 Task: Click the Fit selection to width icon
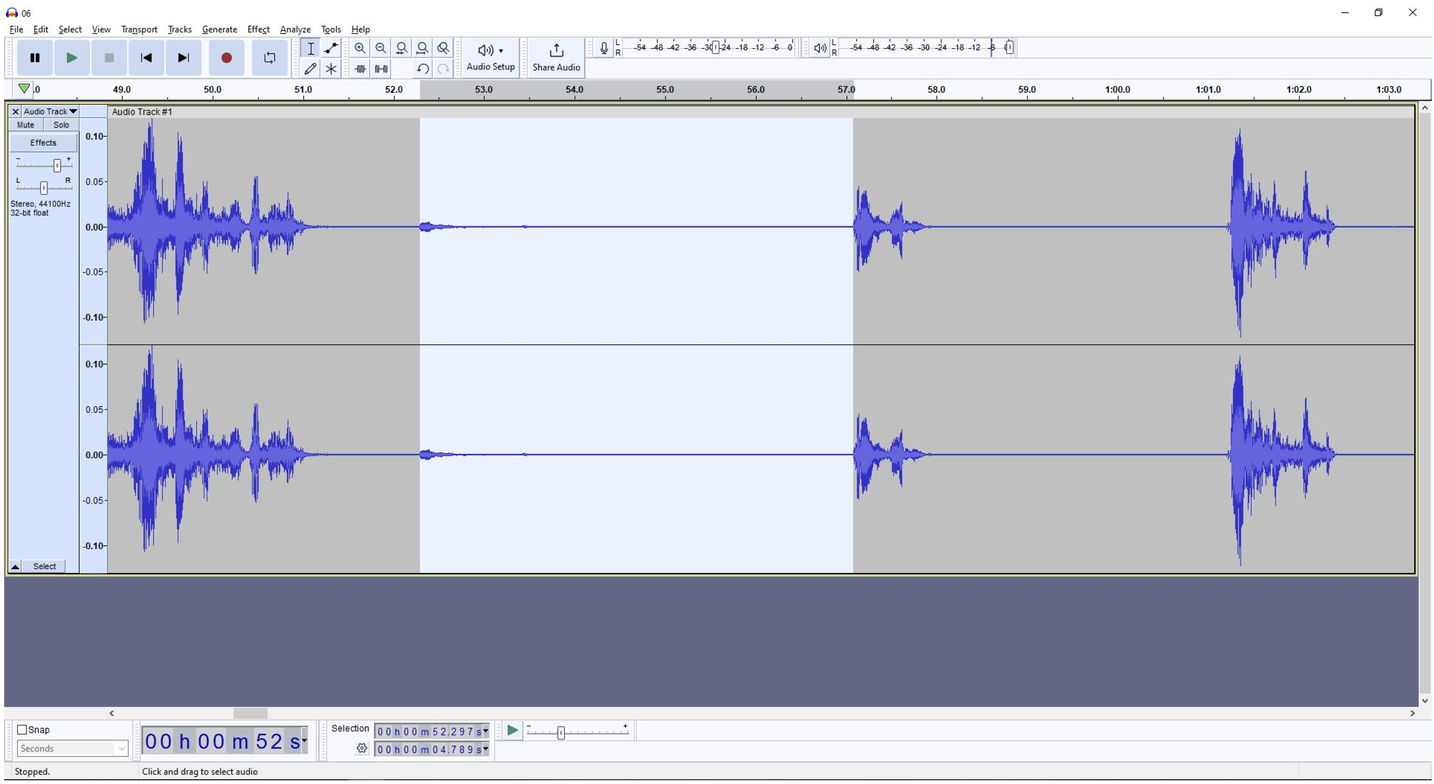402,48
